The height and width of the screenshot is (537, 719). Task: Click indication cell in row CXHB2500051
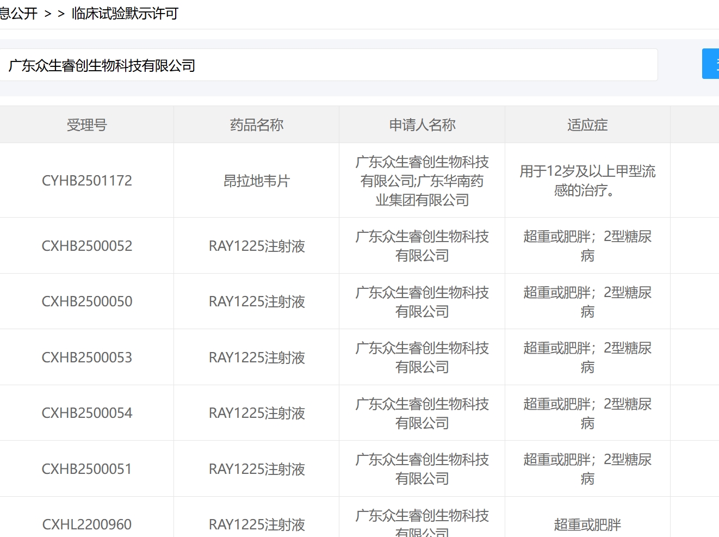pyautogui.click(x=587, y=469)
